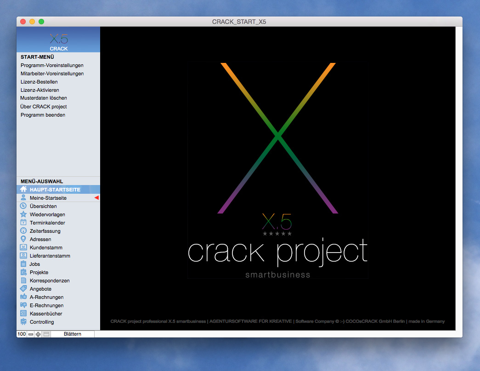Open the Blättern mode dropdown
Image resolution: width=480 pixels, height=371 pixels.
coord(72,334)
